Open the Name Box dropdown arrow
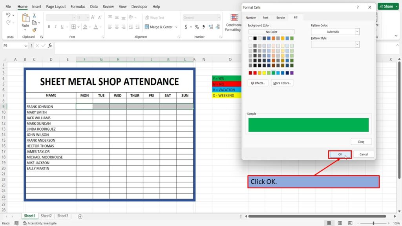 coord(26,46)
